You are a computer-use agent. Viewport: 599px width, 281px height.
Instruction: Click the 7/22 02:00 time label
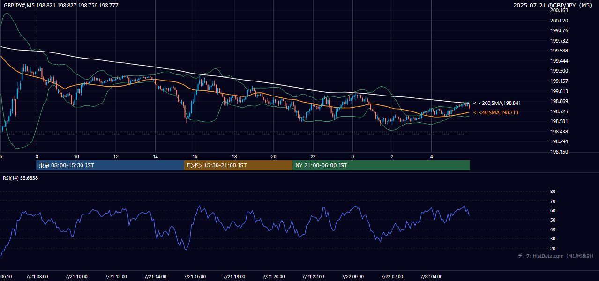click(392, 277)
